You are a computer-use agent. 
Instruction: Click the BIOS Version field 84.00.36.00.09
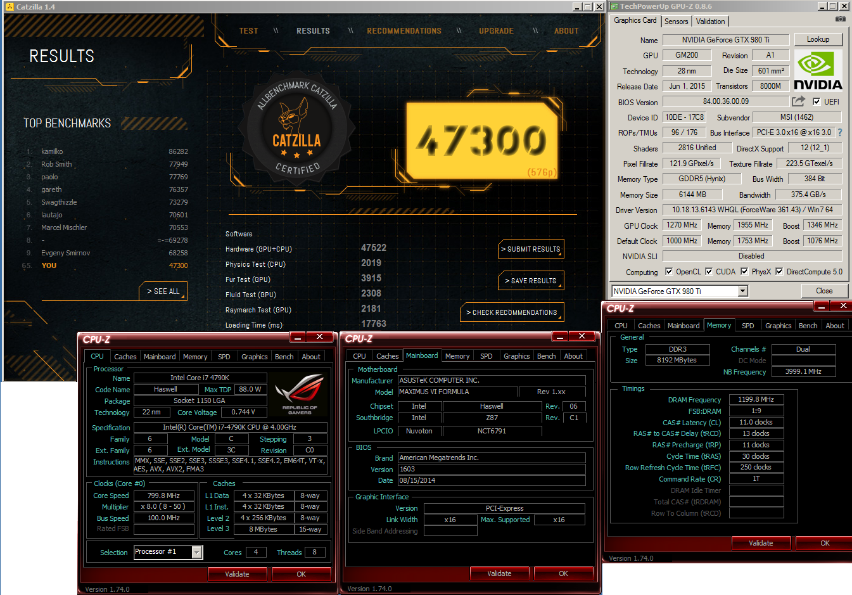tap(726, 101)
